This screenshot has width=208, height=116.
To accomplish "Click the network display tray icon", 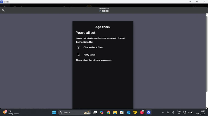I will coord(184,112).
